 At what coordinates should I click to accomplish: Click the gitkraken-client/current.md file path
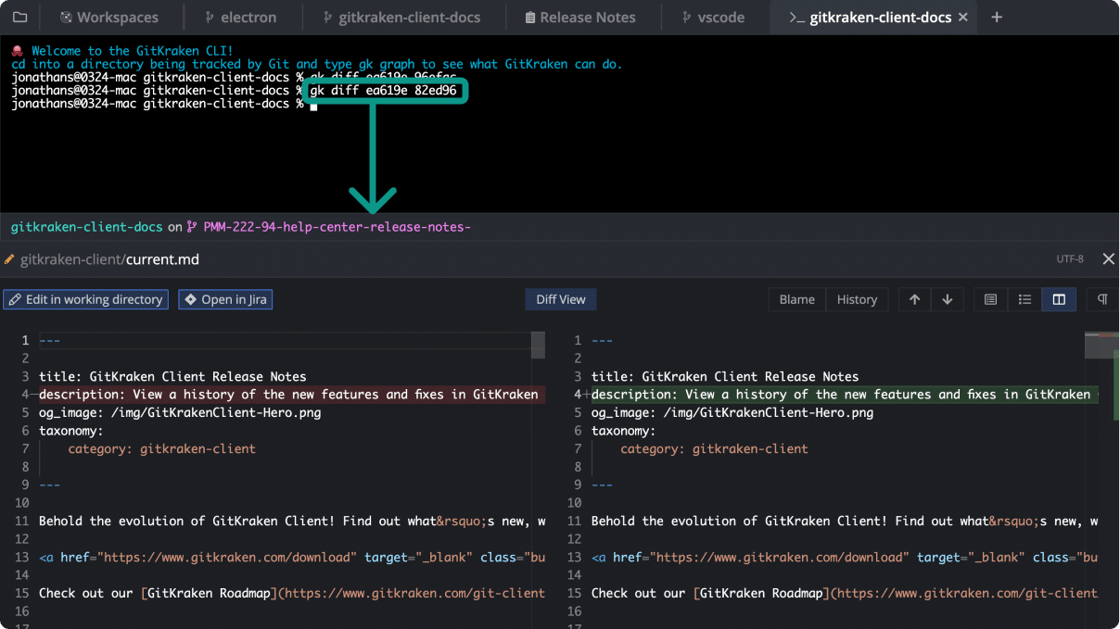pos(109,259)
